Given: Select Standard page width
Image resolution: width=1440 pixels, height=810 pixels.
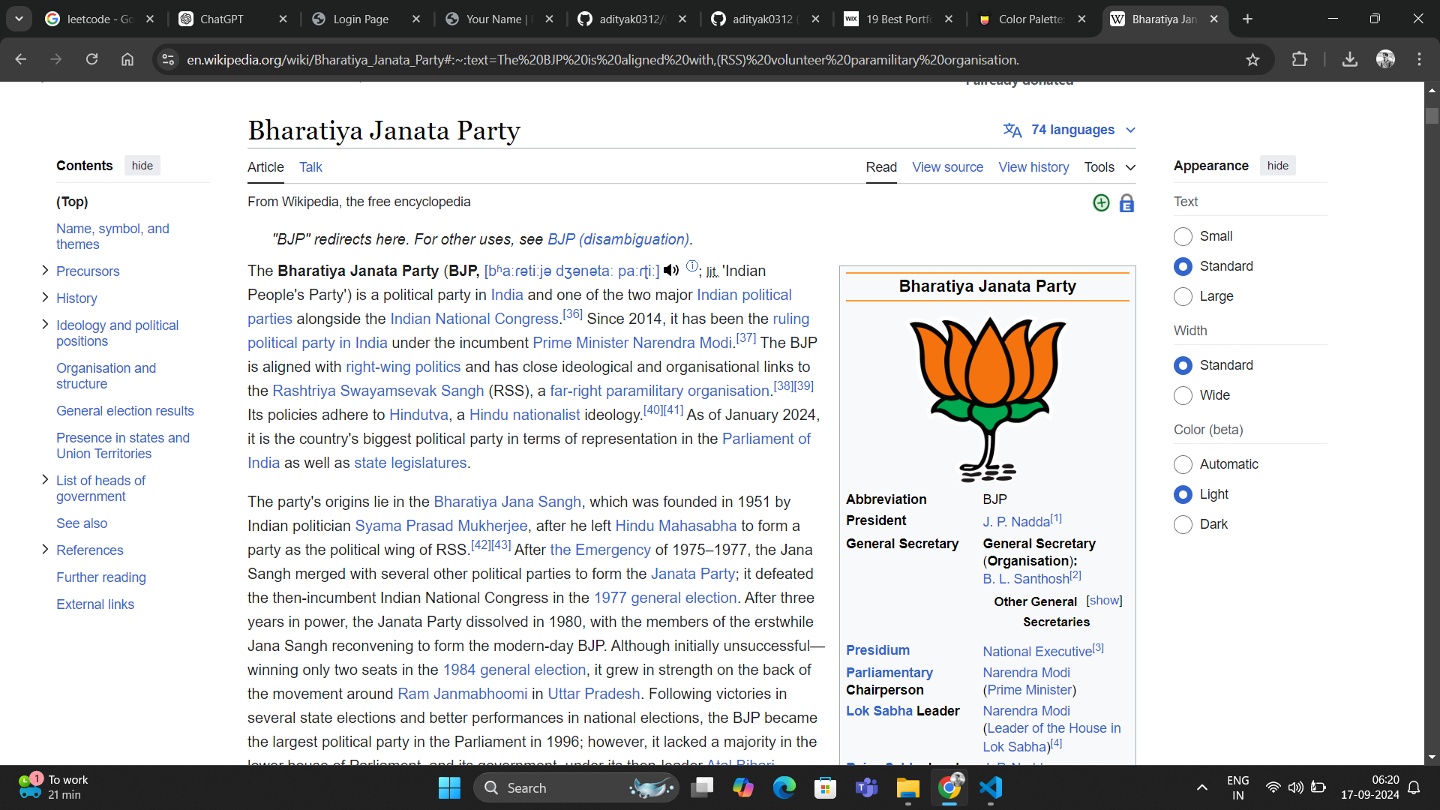Looking at the screenshot, I should (x=1183, y=365).
